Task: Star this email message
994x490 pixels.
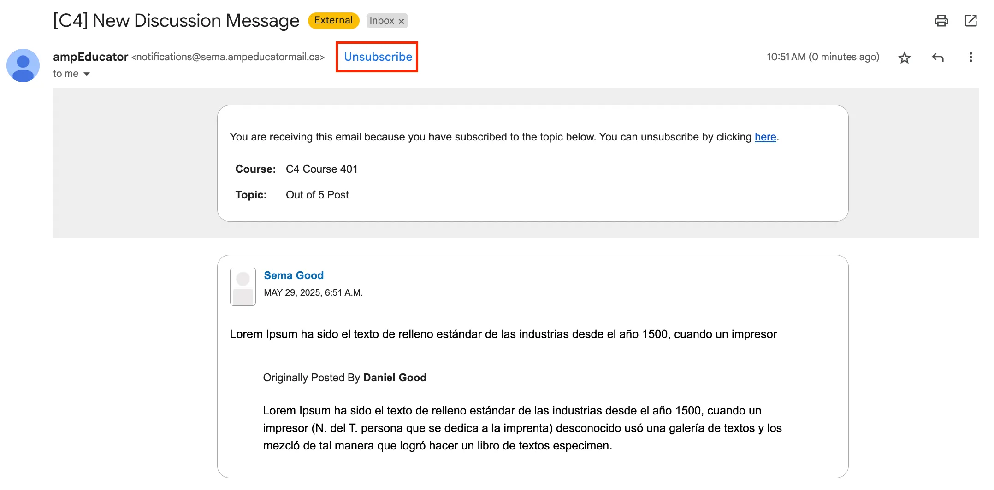Action: [x=904, y=58]
